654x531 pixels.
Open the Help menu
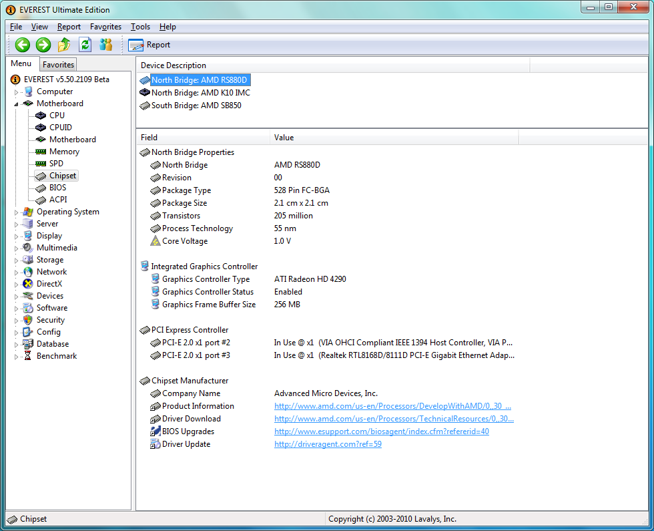click(168, 27)
